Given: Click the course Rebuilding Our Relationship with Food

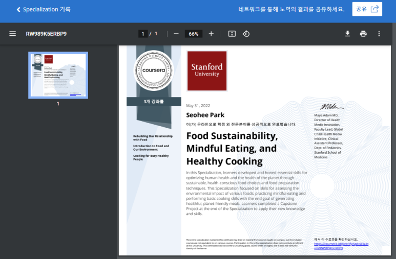Looking at the screenshot, I should 153,138.
